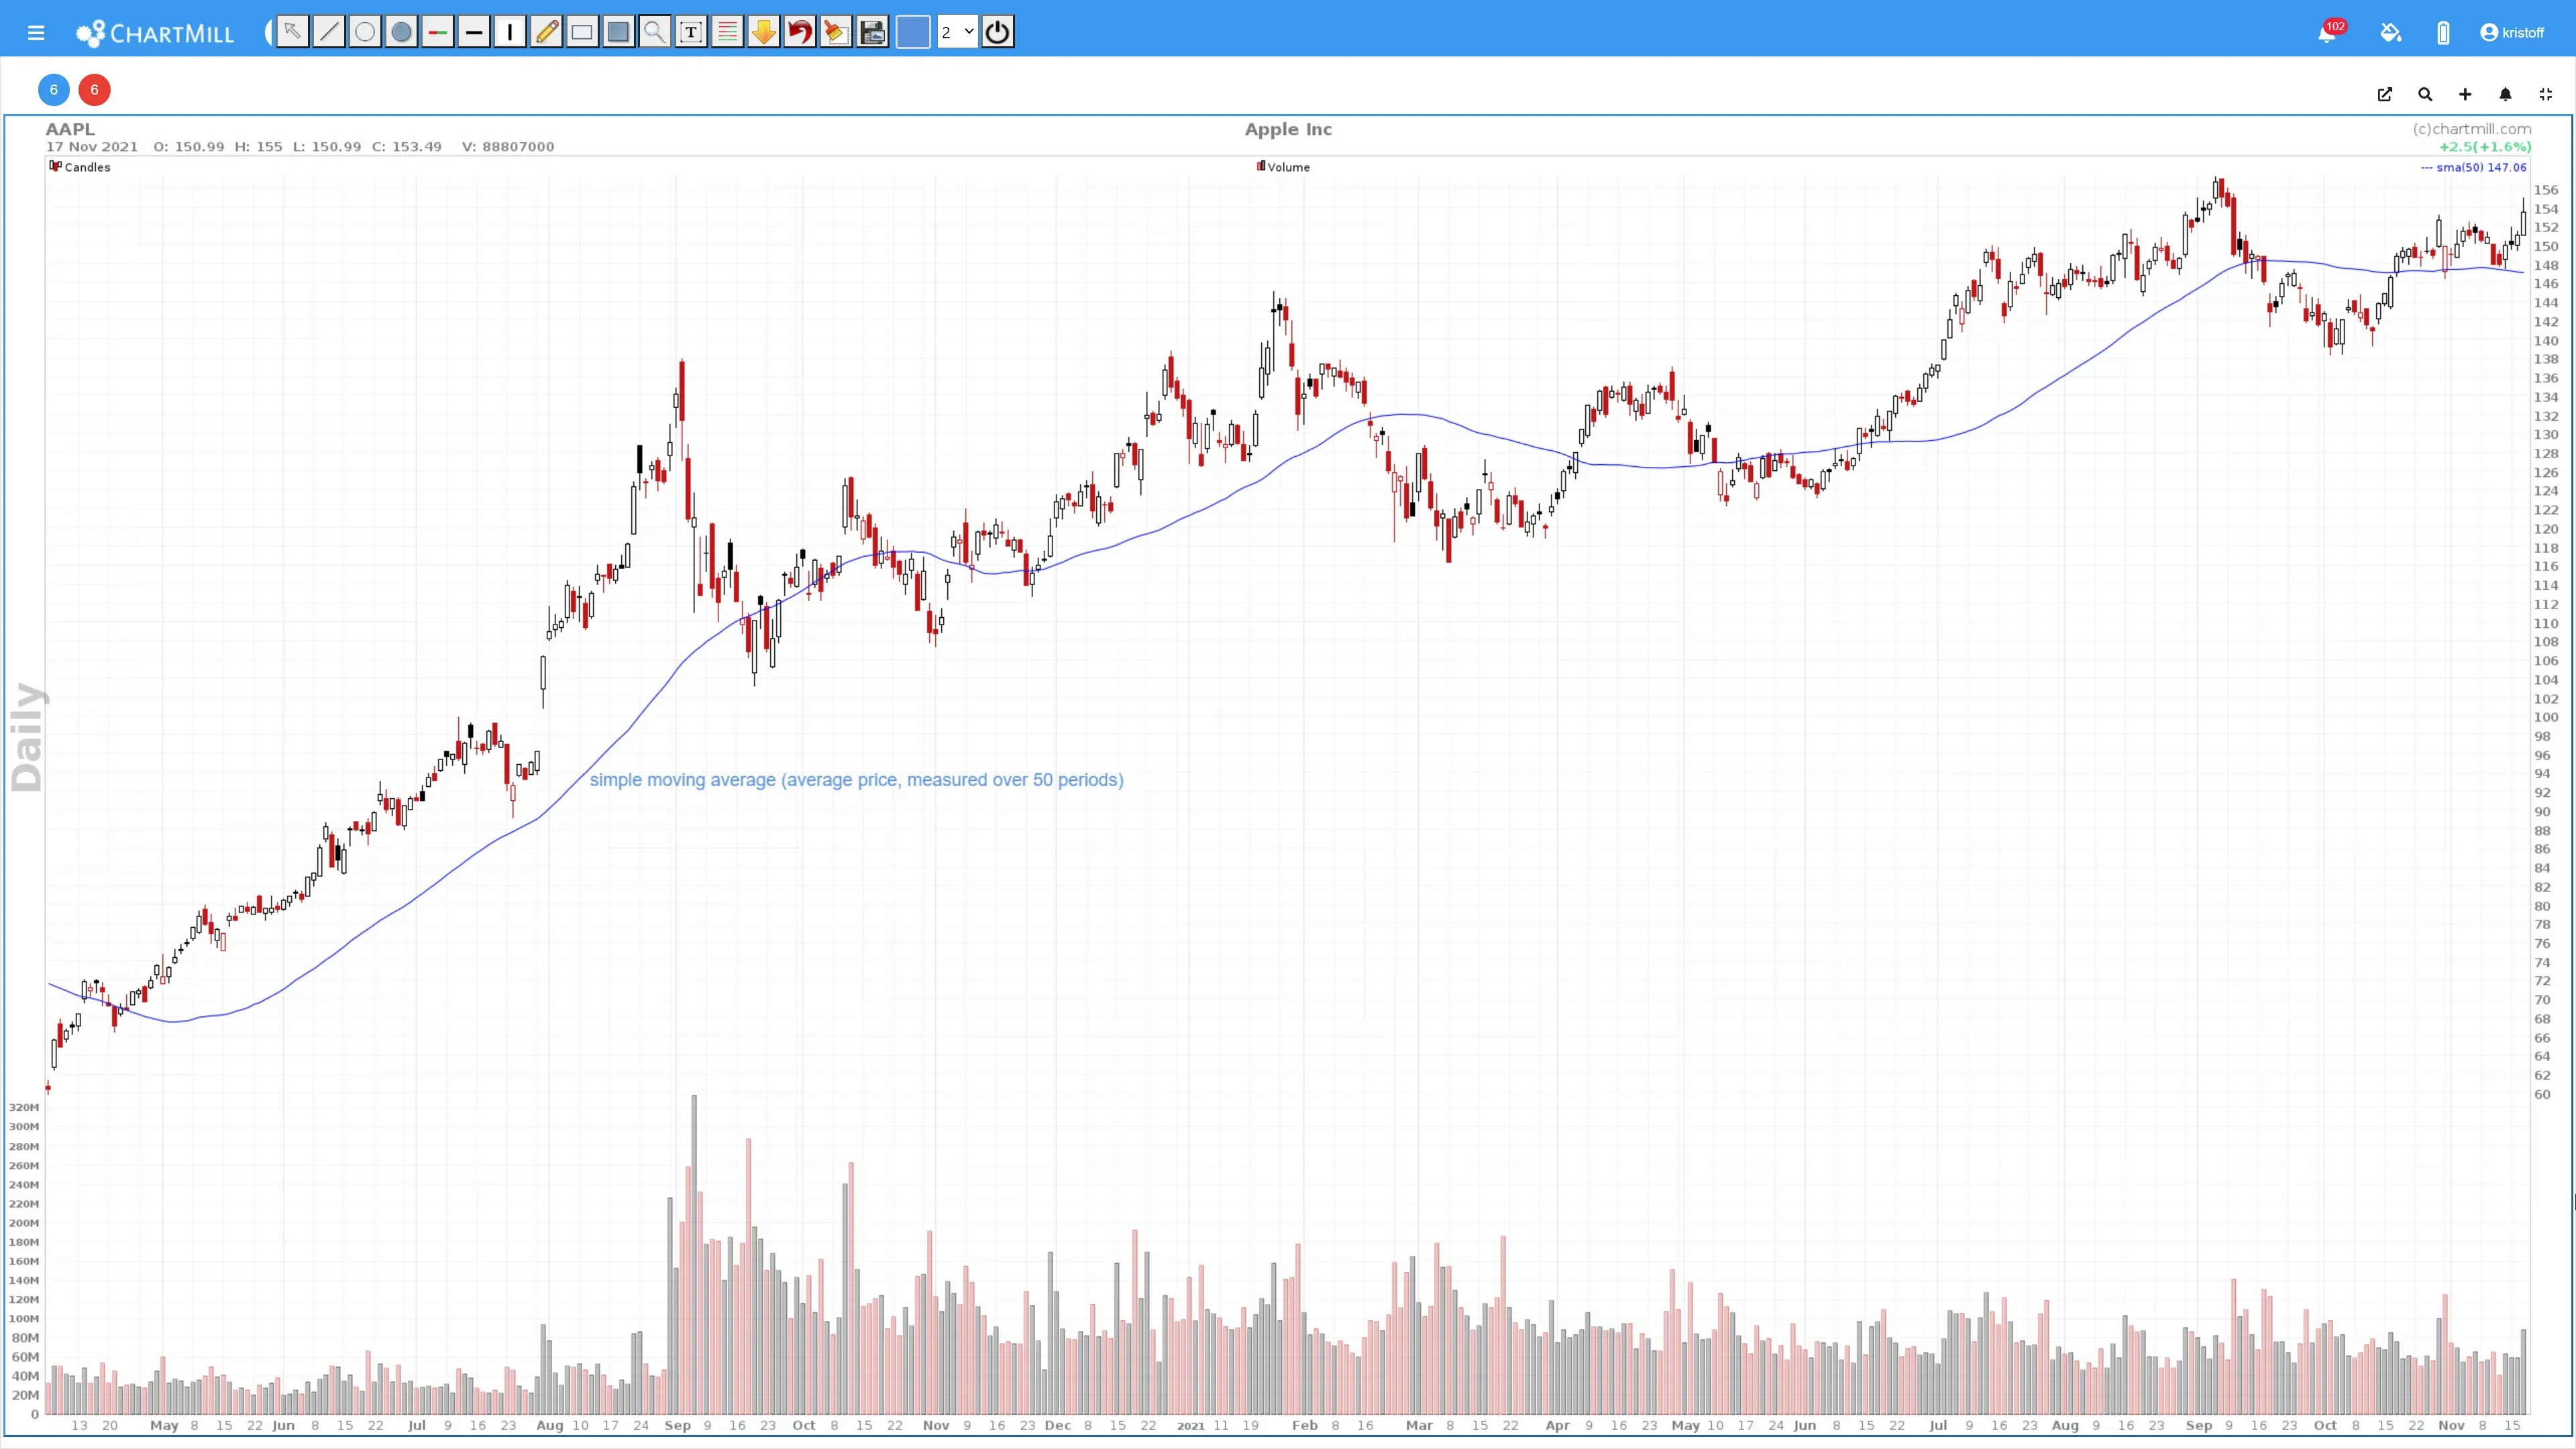Click the Sep label near 320M volume spike

pos(677,1426)
